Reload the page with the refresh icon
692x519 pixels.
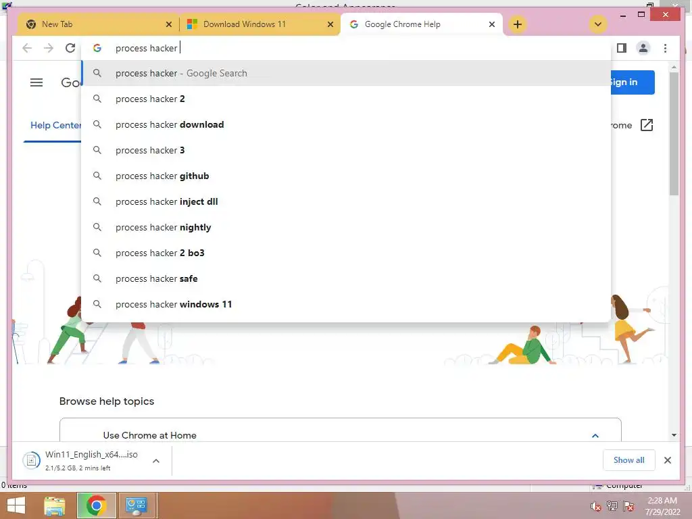[x=70, y=48]
